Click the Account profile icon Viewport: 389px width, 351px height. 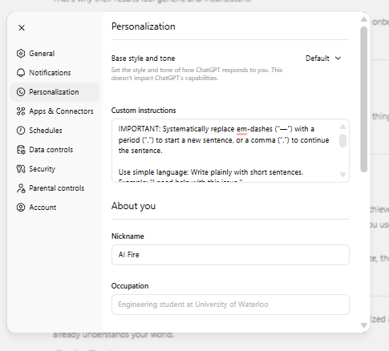[21, 208]
